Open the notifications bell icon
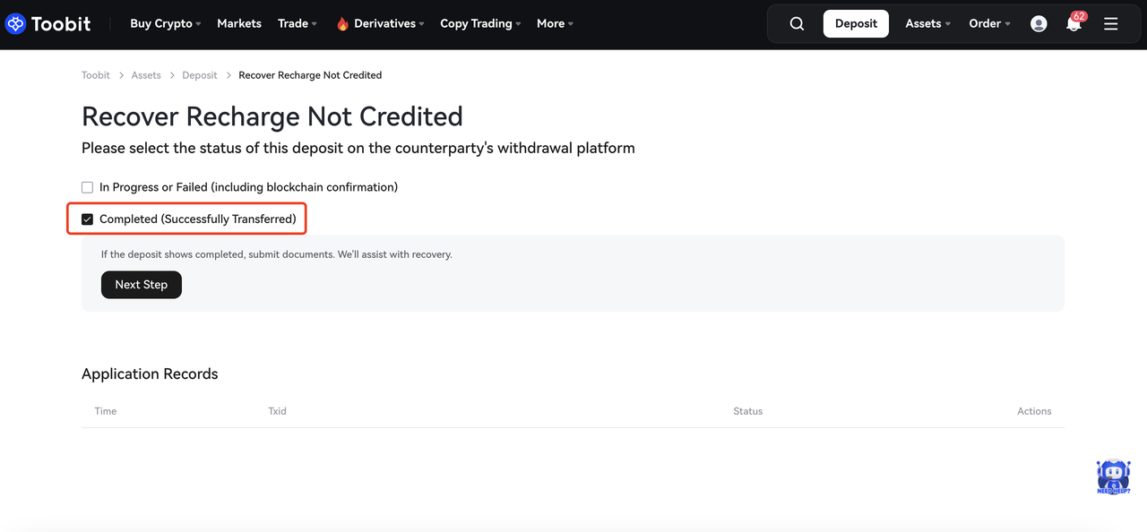Screen dimensions: 1147x532 (1074, 24)
